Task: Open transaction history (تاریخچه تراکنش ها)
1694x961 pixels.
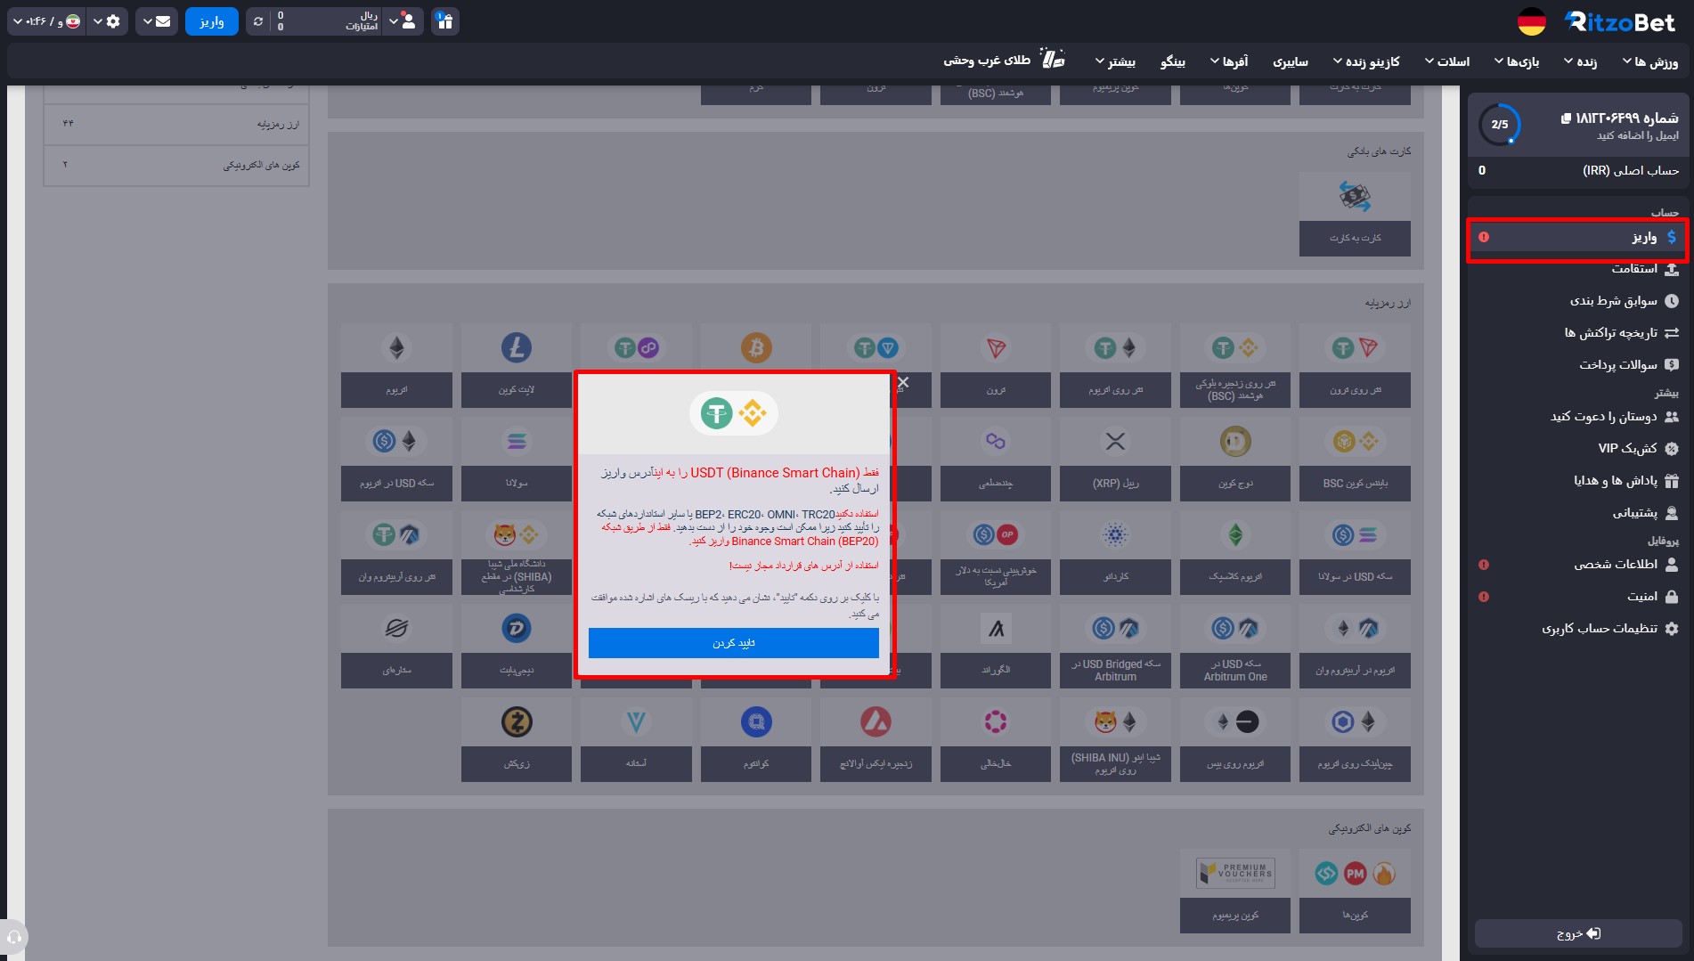Action: (1577, 333)
